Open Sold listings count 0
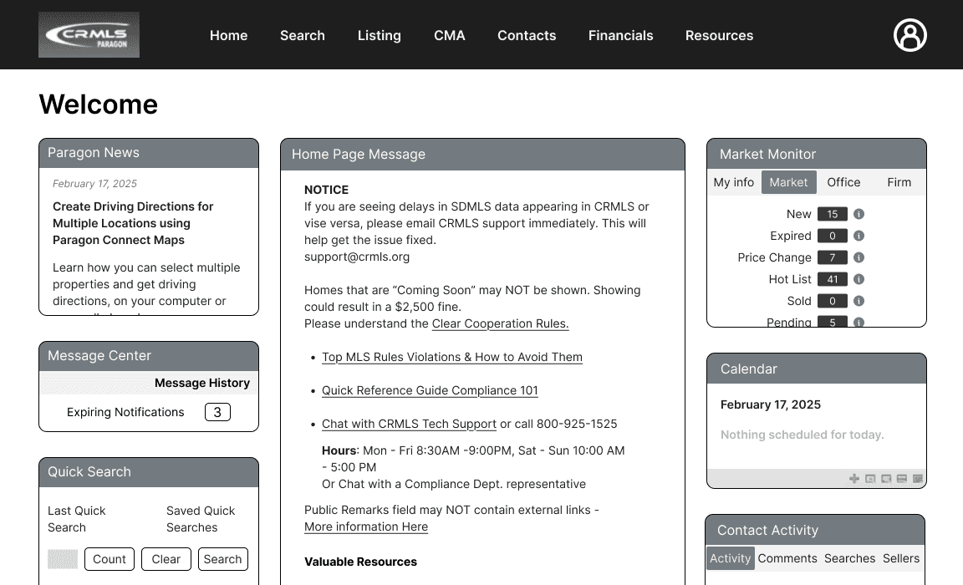The image size is (963, 585). point(833,301)
